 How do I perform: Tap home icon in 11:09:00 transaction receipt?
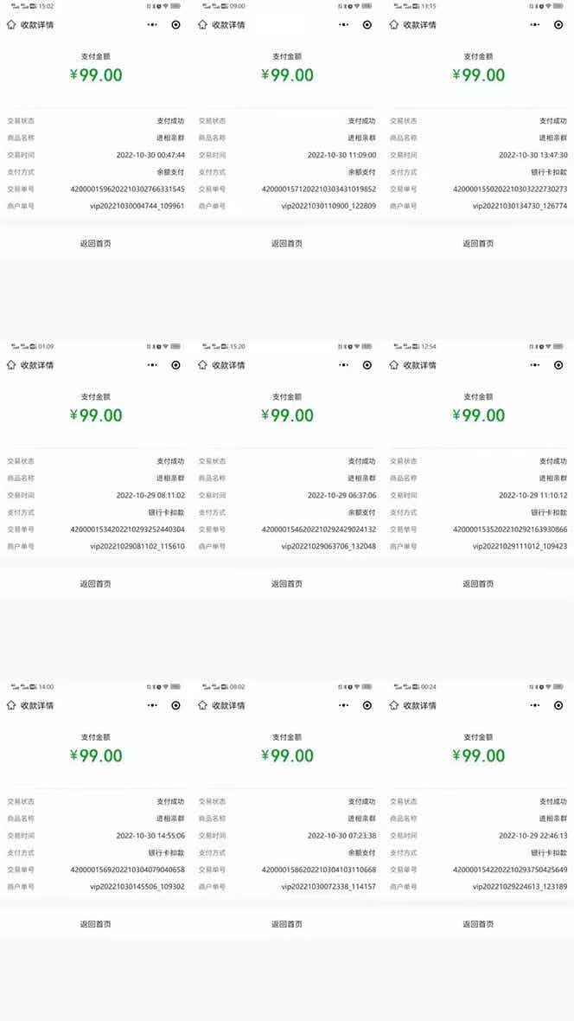click(x=202, y=25)
